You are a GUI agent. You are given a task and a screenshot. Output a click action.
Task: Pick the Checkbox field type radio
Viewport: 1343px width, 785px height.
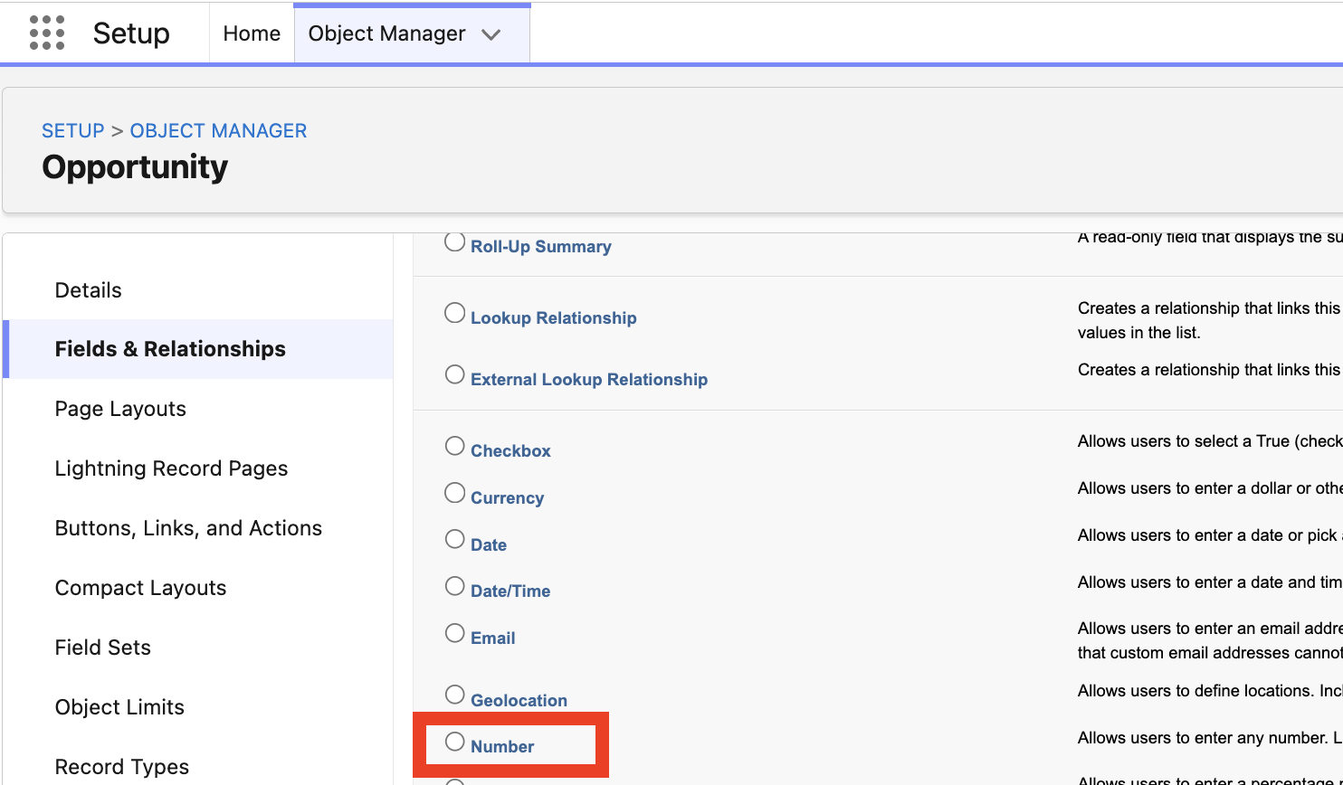(455, 446)
